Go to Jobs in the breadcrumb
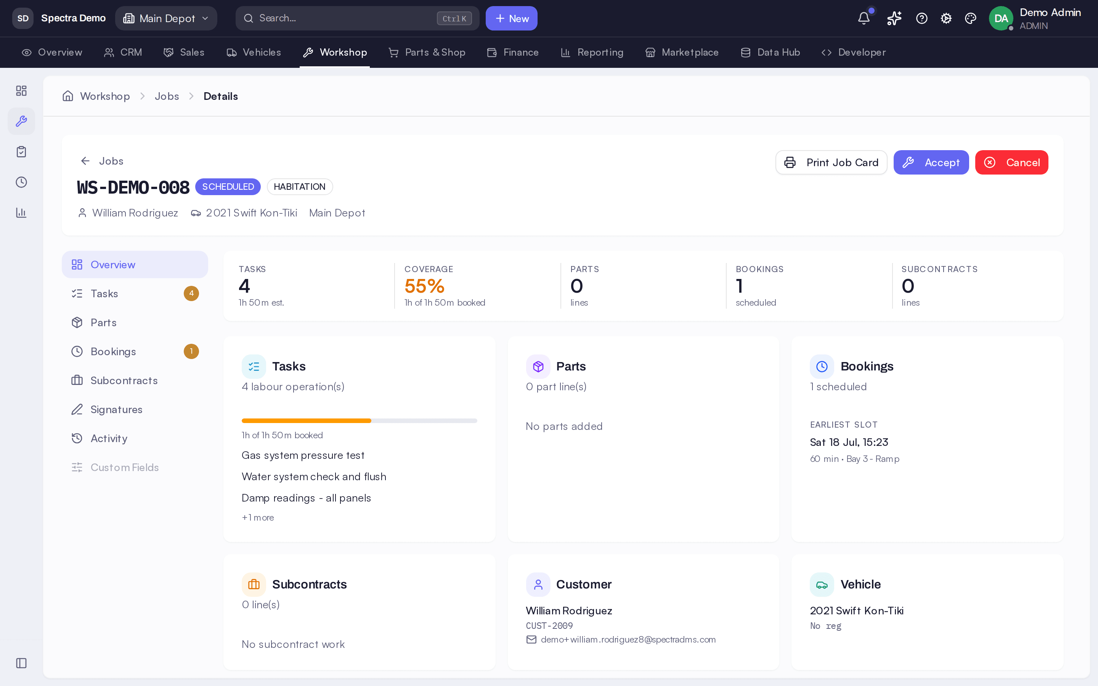The width and height of the screenshot is (1098, 686). tap(167, 96)
